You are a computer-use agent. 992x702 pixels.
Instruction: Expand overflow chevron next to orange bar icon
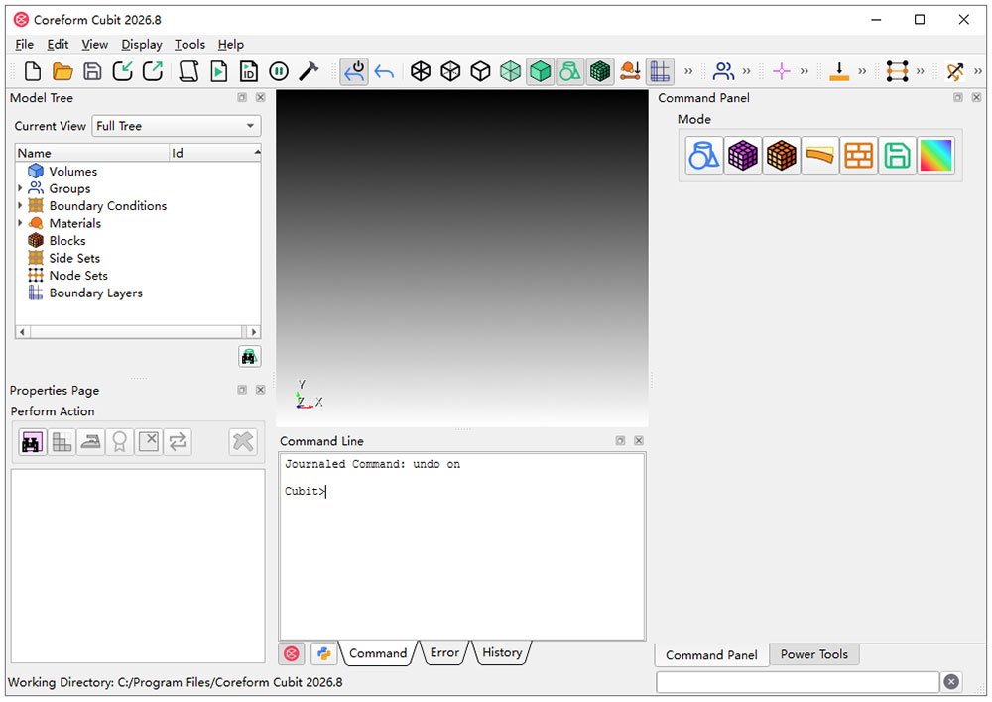coord(862,71)
